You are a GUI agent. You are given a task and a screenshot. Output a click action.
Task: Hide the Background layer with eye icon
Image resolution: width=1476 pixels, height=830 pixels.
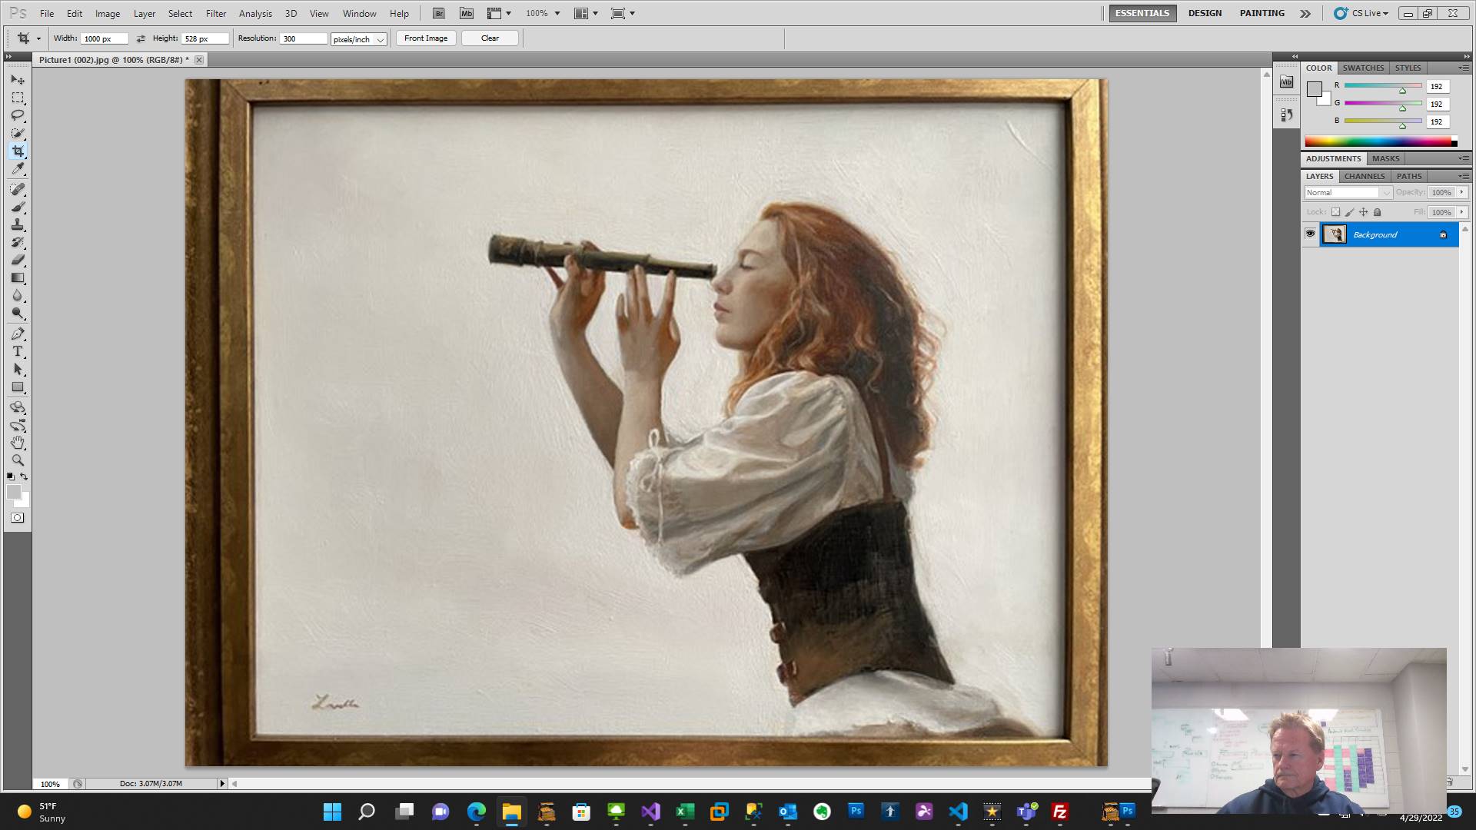(x=1310, y=234)
